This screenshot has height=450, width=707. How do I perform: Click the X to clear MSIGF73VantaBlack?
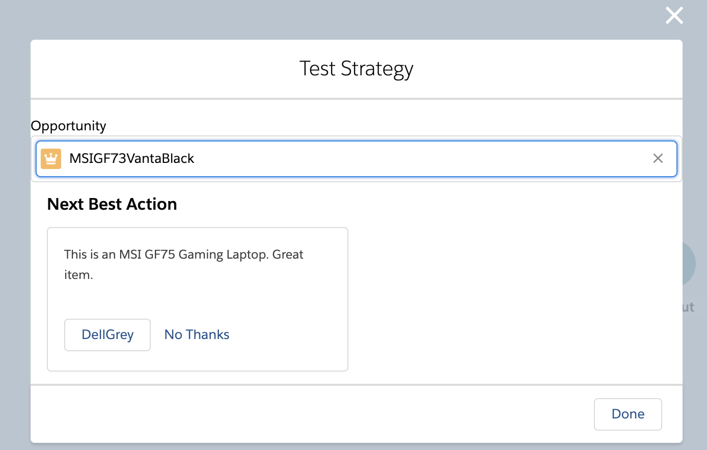coord(658,158)
